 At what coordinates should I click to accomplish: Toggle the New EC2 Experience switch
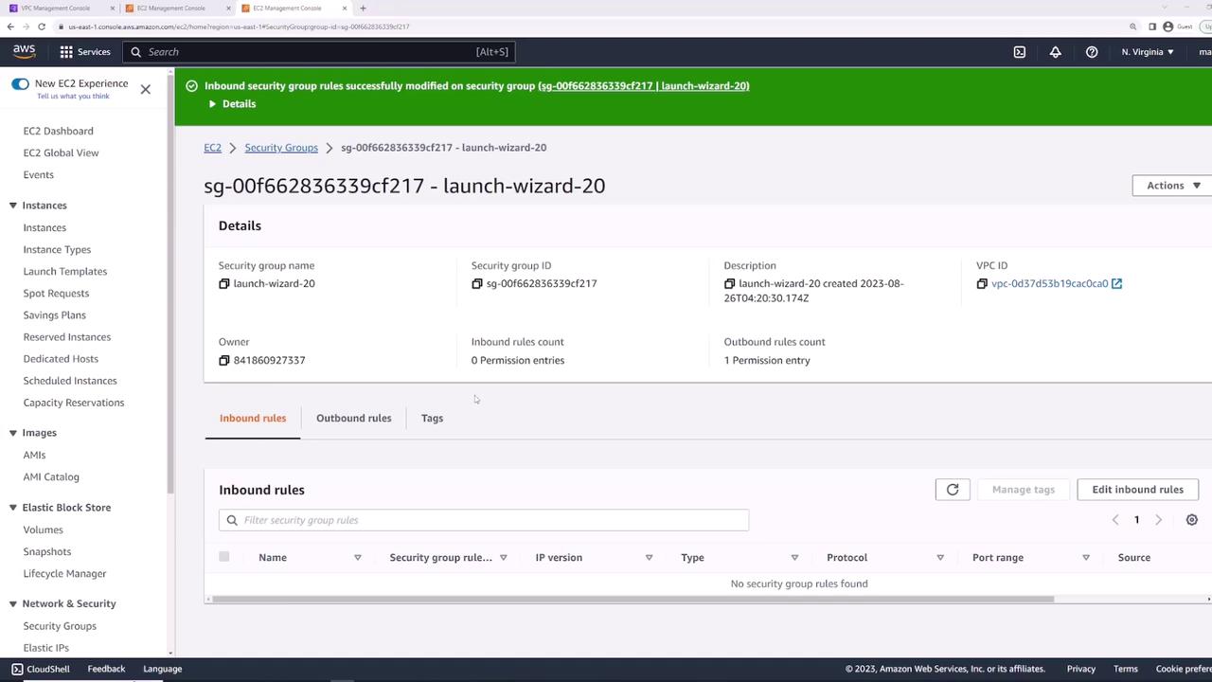pyautogui.click(x=20, y=83)
